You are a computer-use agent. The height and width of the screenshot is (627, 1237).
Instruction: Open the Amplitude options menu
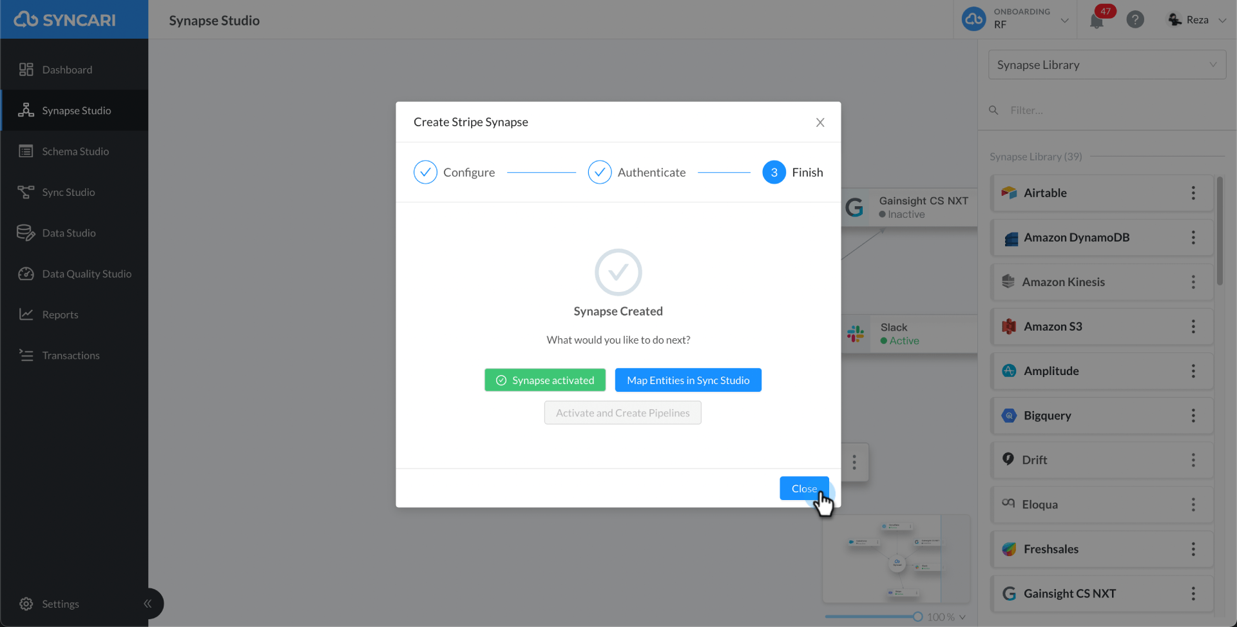pos(1193,371)
